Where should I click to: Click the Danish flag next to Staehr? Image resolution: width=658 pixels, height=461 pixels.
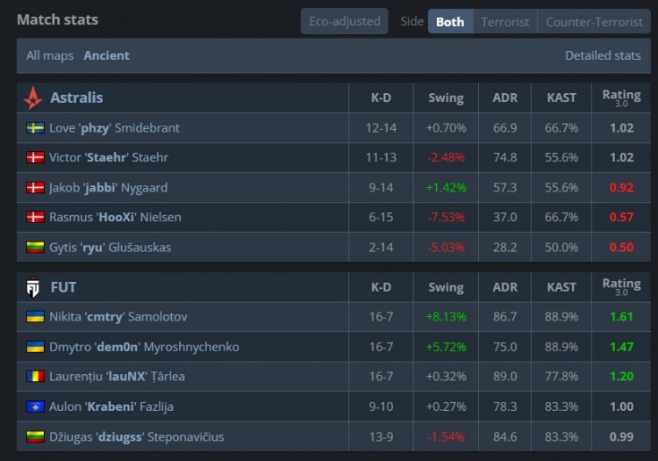[35, 158]
